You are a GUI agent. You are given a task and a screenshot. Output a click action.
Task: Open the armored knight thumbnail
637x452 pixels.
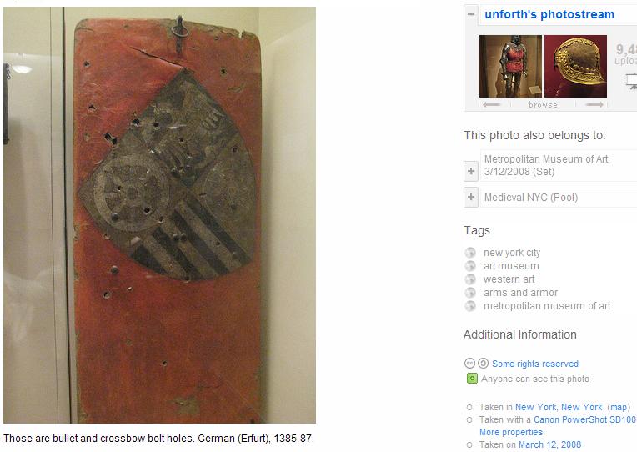[510, 66]
